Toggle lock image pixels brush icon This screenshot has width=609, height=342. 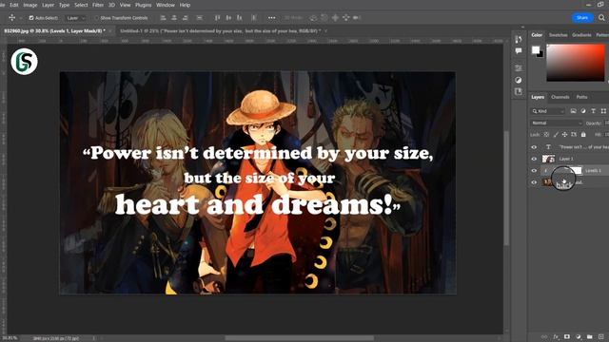pos(556,135)
